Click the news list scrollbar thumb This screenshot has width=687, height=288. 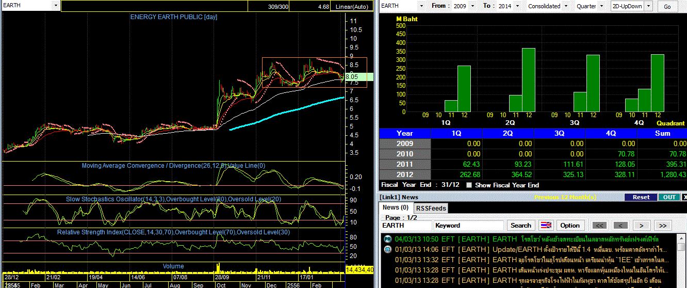(x=682, y=248)
